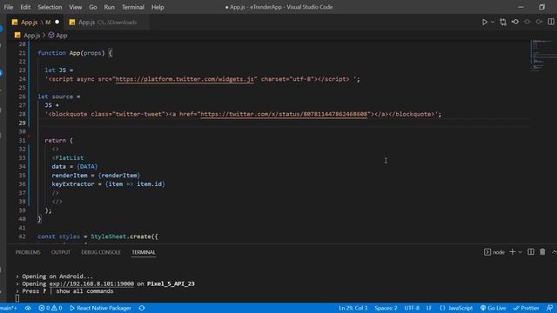Click the 'function App(props)' code line
557x313 pixels.
75,53
